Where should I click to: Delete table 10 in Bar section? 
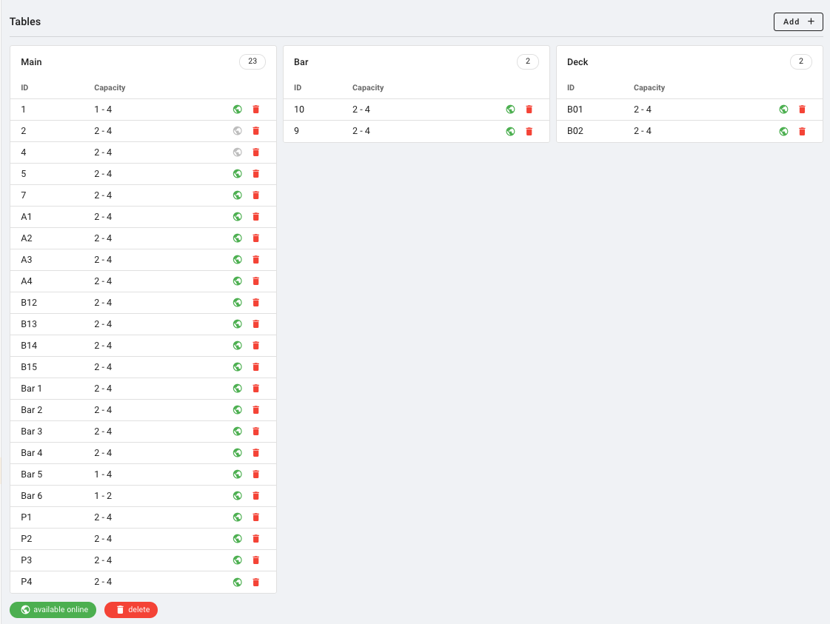pyautogui.click(x=529, y=110)
